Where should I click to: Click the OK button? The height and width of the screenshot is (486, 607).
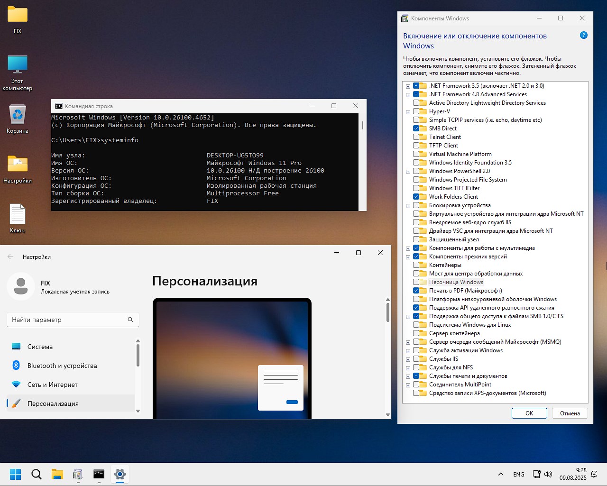[529, 413]
